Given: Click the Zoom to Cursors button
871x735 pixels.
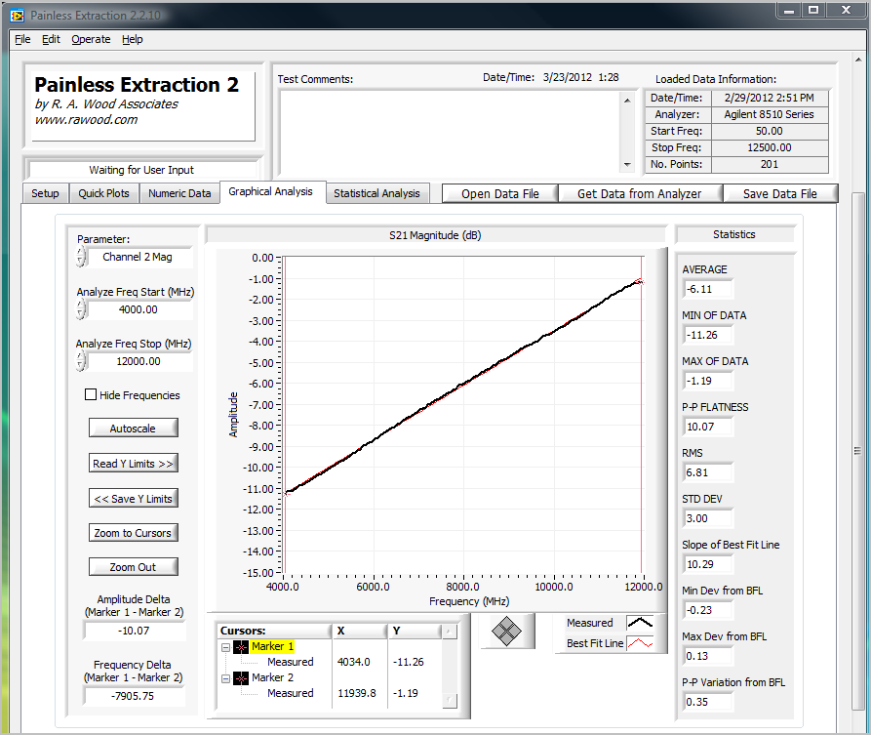Looking at the screenshot, I should coord(134,533).
